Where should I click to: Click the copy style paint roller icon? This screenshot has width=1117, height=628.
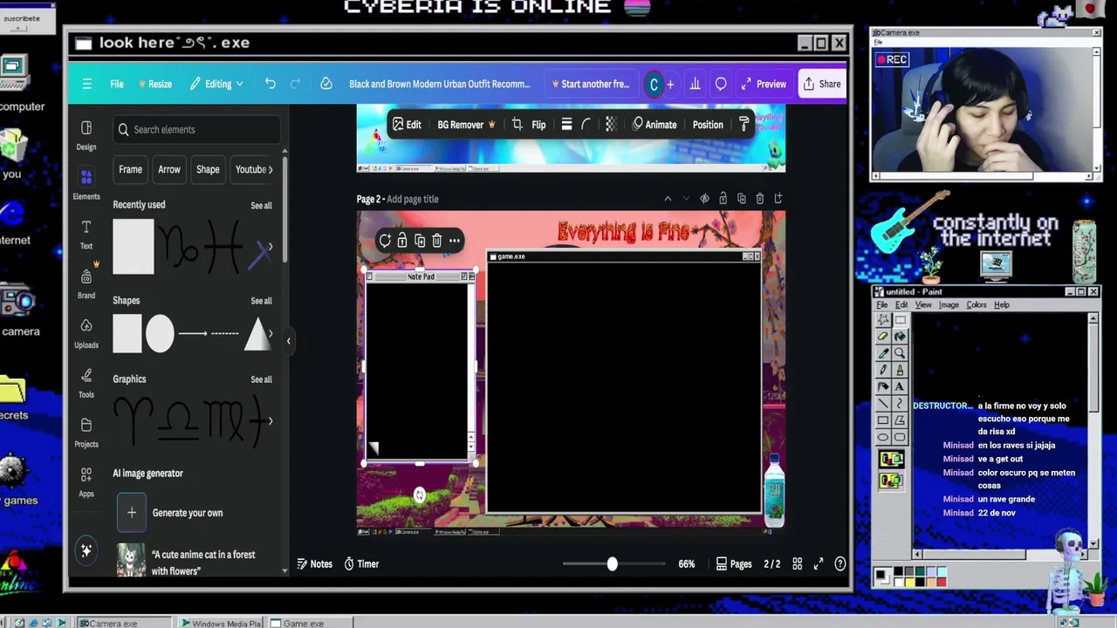tap(744, 125)
